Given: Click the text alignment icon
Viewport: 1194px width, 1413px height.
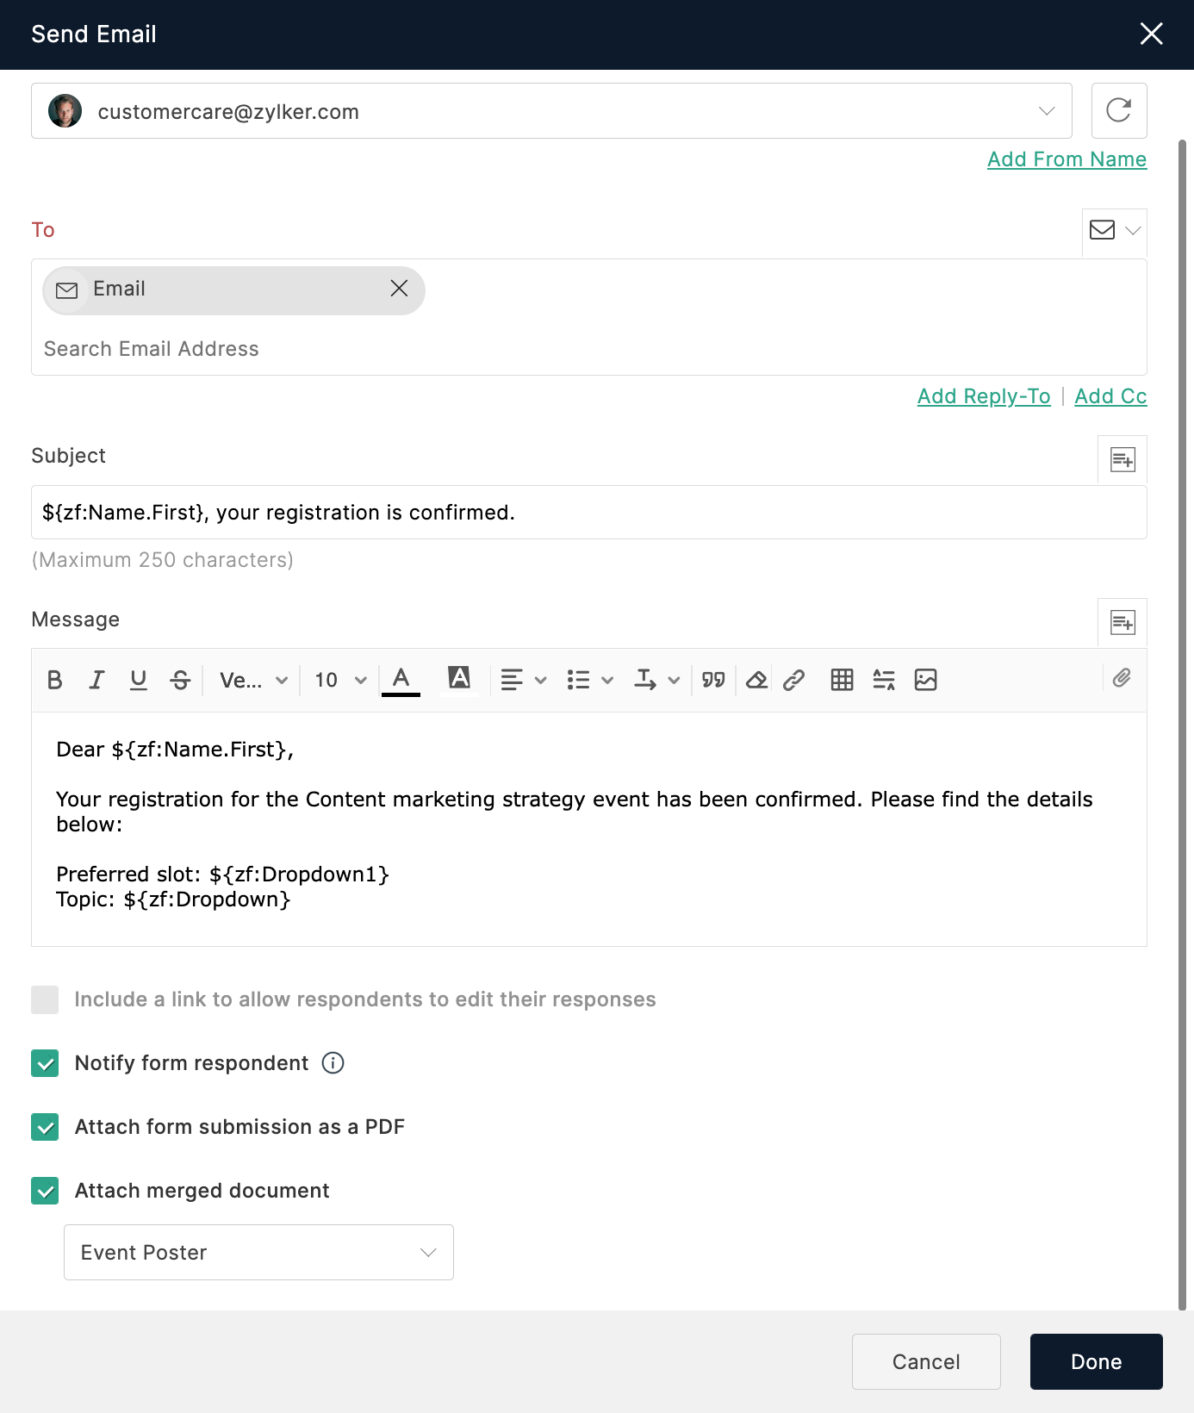Looking at the screenshot, I should (x=512, y=681).
